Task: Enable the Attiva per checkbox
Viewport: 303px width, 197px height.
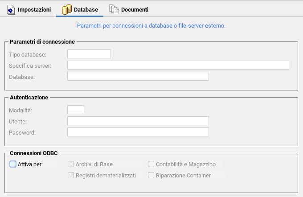Action: (x=13, y=164)
